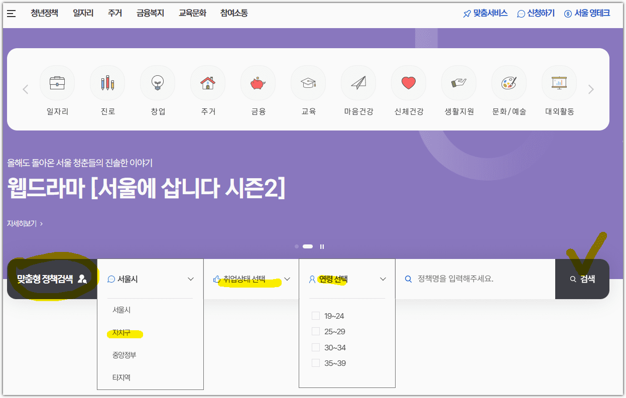
Task: Click the 검색 search button
Action: 583,279
